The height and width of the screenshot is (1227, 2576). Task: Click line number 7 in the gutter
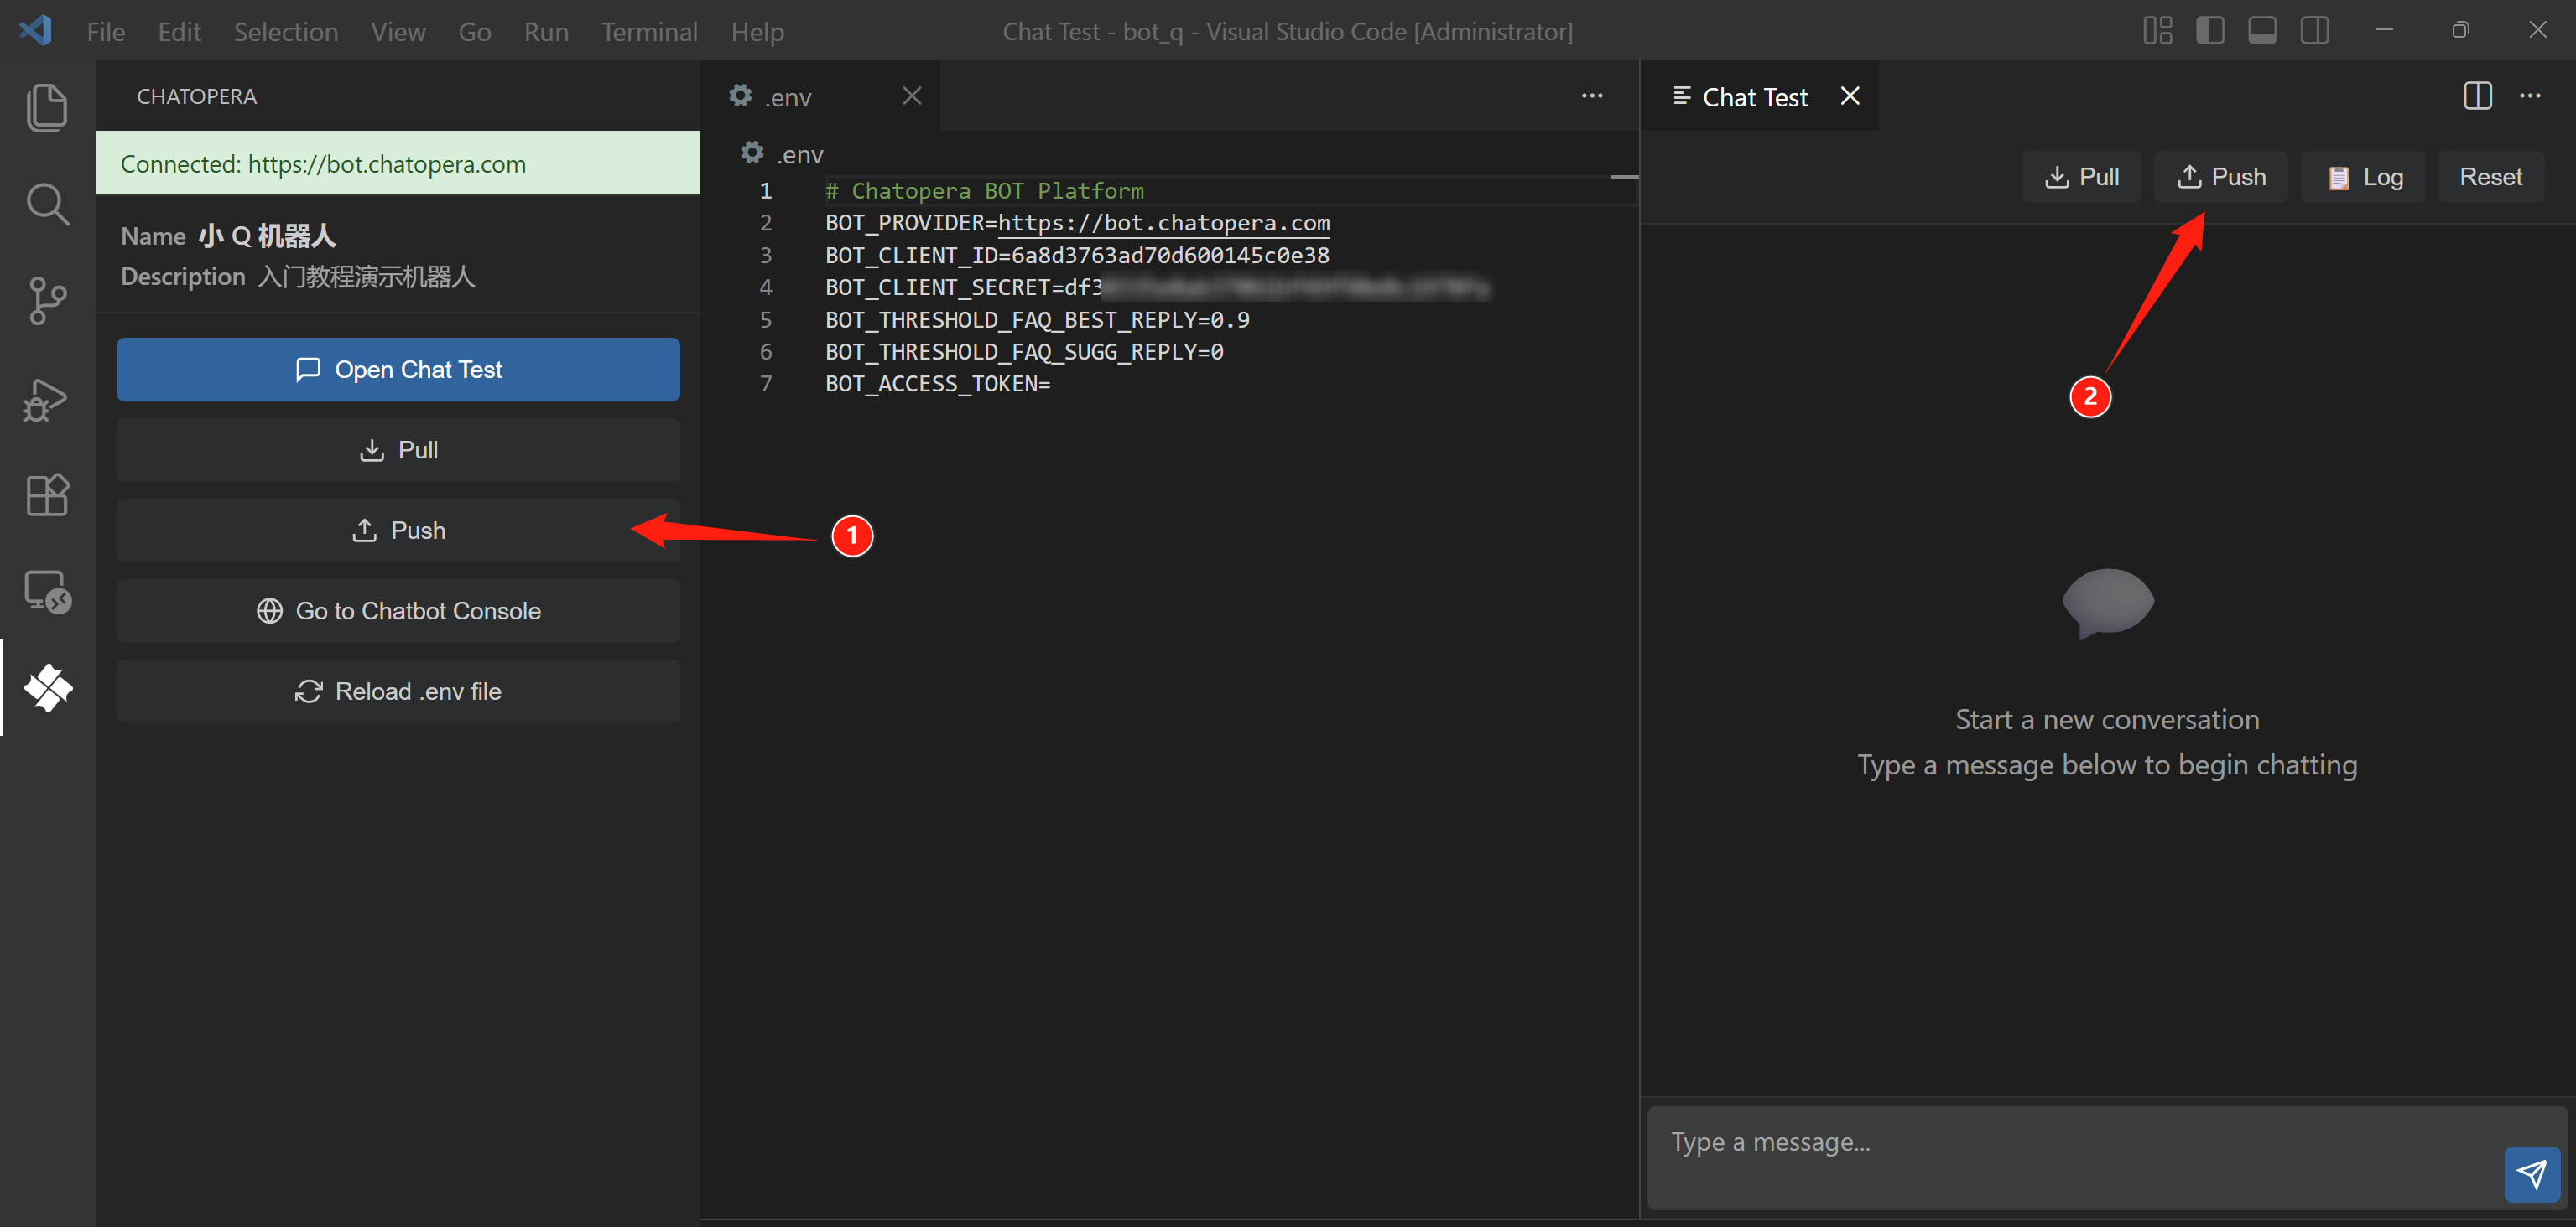tap(766, 384)
